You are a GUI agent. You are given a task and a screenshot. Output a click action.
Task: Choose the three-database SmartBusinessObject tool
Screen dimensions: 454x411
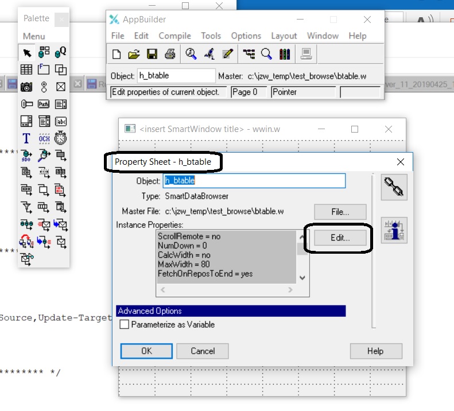click(26, 224)
